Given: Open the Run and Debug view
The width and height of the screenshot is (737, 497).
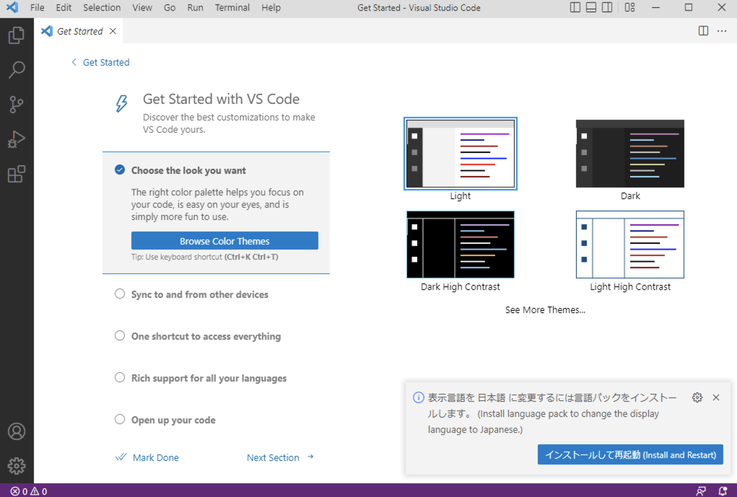Looking at the screenshot, I should coord(17,139).
